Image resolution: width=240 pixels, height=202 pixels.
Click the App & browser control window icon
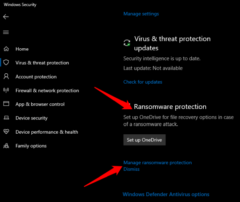(x=6, y=104)
